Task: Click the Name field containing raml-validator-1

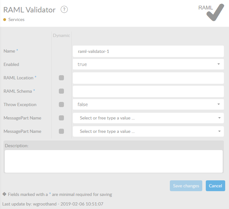Action: 148,51
